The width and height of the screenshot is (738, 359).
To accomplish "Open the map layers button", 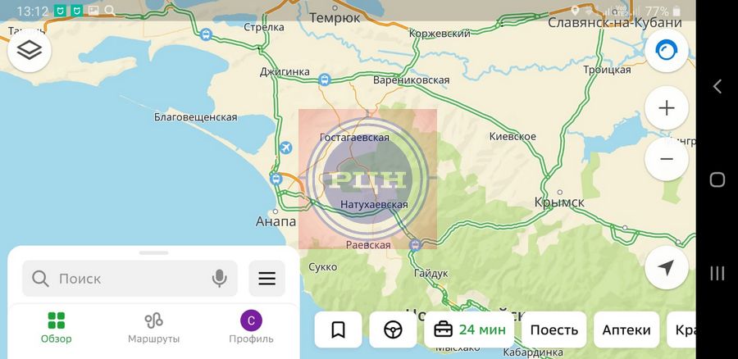I will (x=30, y=50).
